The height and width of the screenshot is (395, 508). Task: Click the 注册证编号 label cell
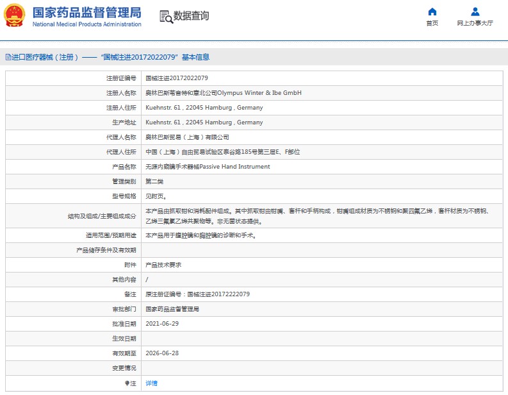click(121, 78)
